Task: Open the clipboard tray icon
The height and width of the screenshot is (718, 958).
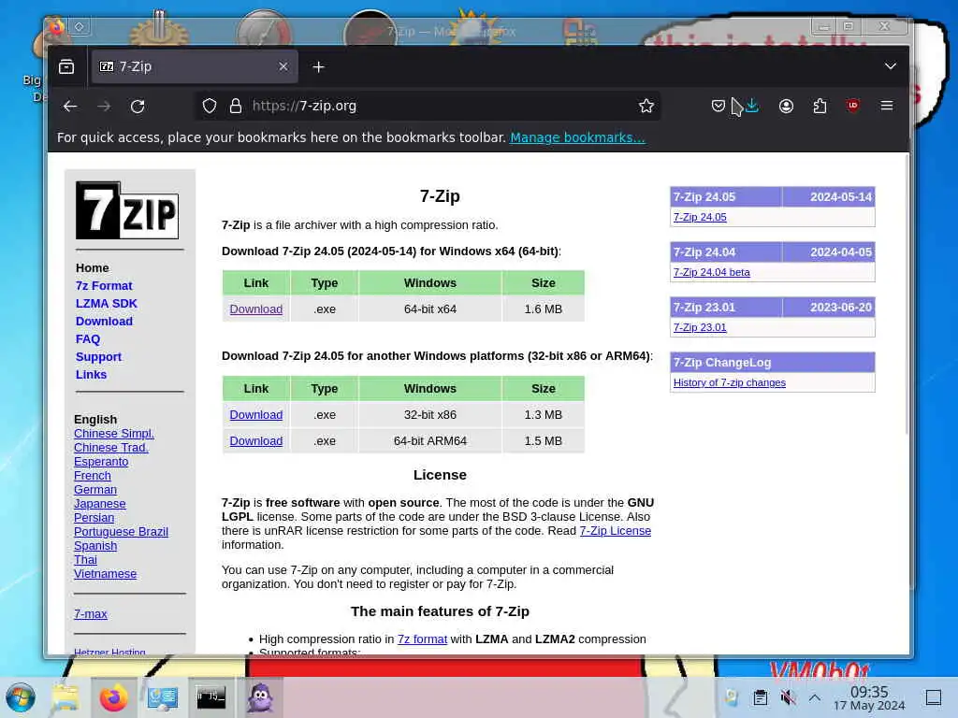Action: [x=760, y=697]
